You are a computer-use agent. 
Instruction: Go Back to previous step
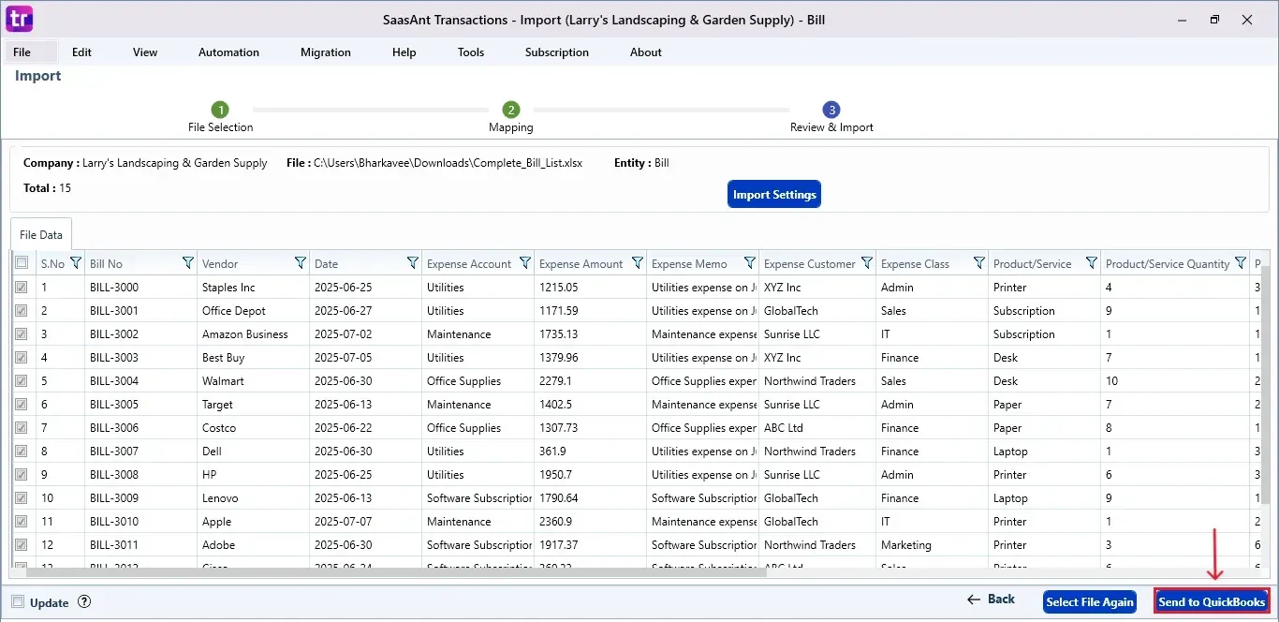tap(991, 600)
